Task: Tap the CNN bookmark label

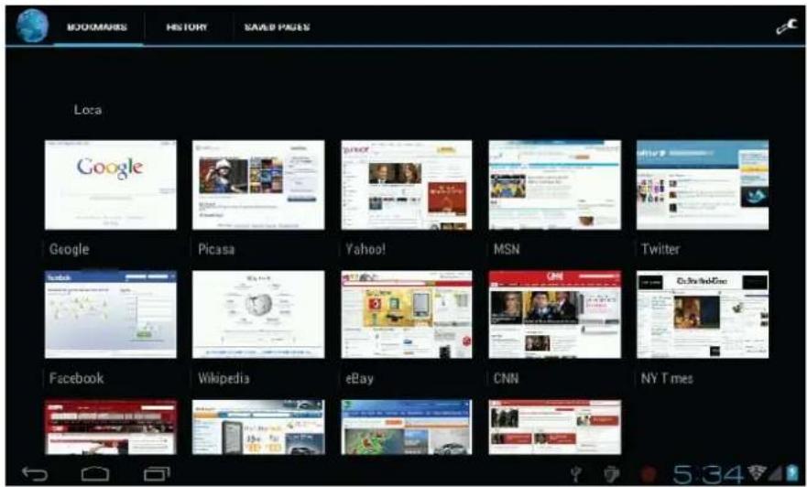Action: (506, 378)
